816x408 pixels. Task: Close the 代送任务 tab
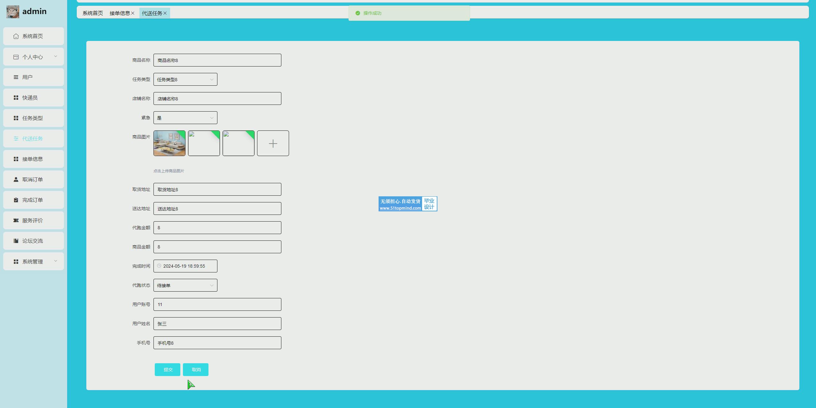click(165, 13)
